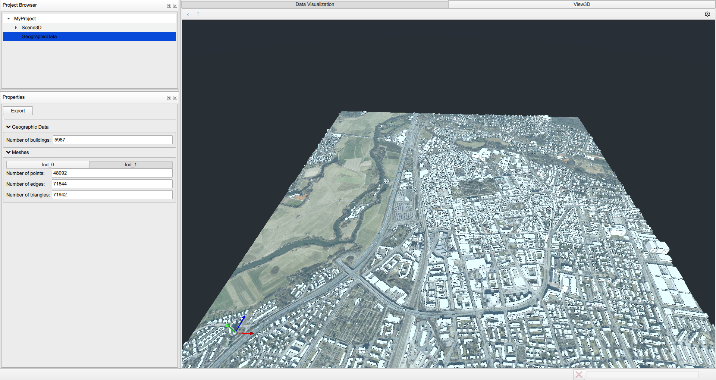Screen dimensions: 716x380
Task: Collapse the Geographic Data section
Action: [8, 127]
